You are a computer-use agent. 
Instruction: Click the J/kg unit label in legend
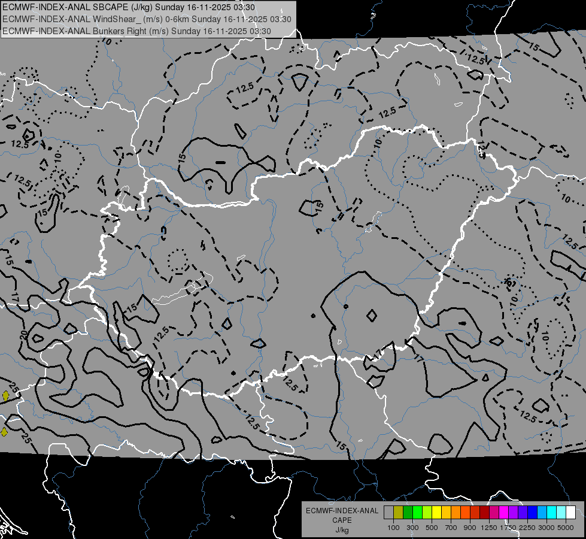[342, 530]
